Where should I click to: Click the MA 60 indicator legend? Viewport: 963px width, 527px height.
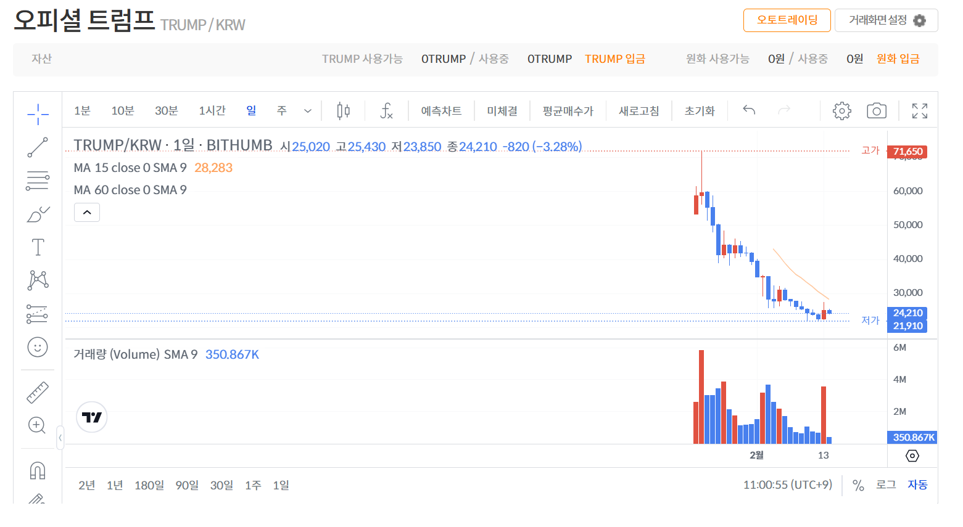point(130,190)
